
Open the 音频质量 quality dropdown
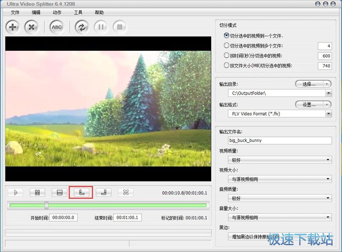pos(280,198)
